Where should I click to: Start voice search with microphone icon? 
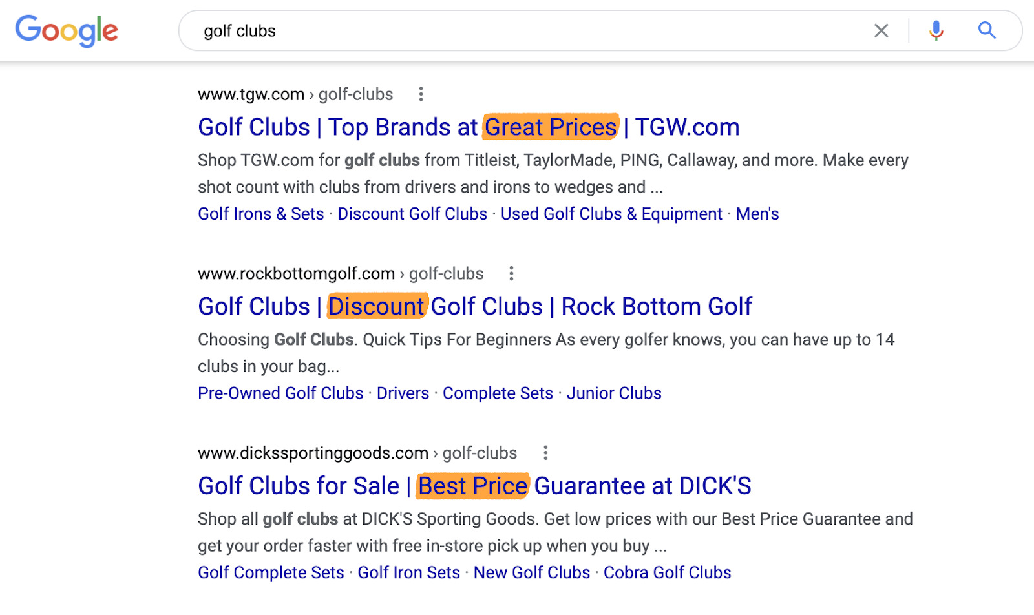coord(936,30)
